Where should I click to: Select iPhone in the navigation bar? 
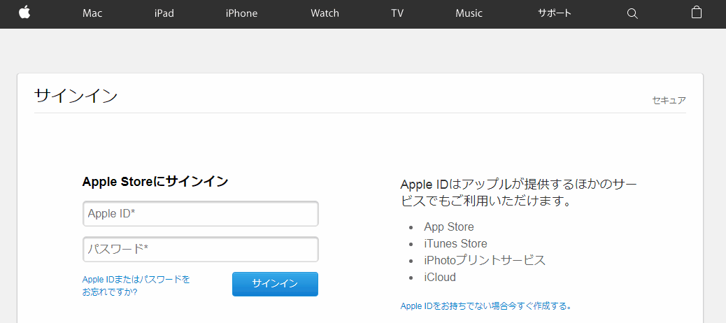[x=242, y=13]
